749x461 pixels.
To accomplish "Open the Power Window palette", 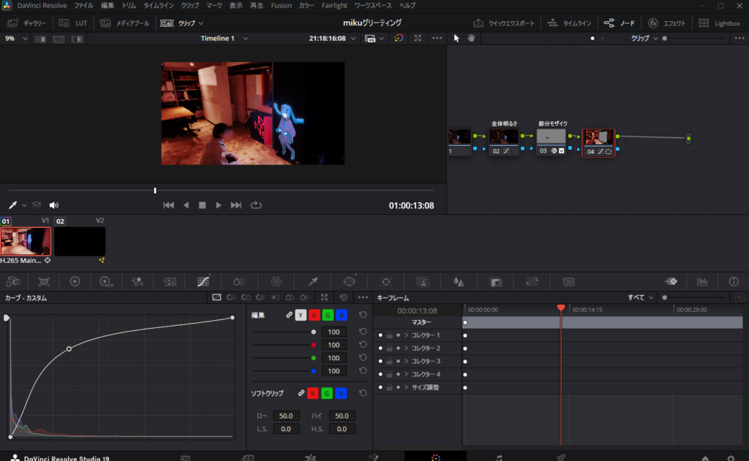I will pos(350,281).
